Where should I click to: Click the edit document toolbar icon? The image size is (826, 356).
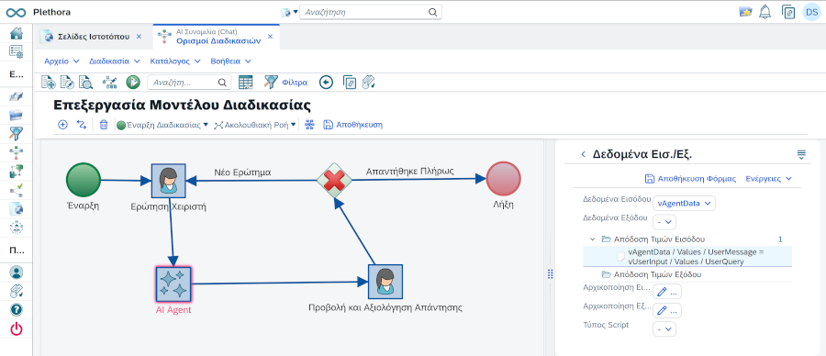[x=67, y=82]
